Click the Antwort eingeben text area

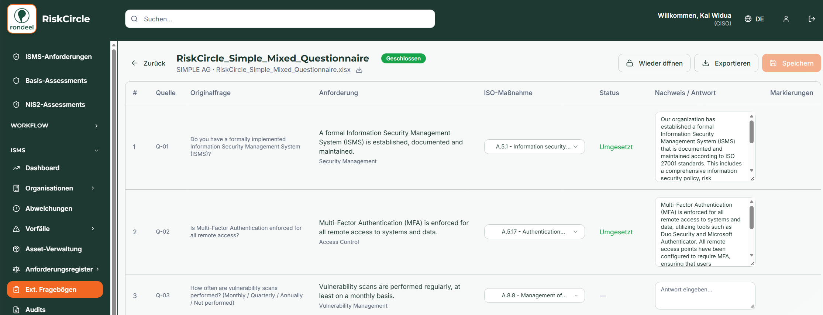point(705,295)
